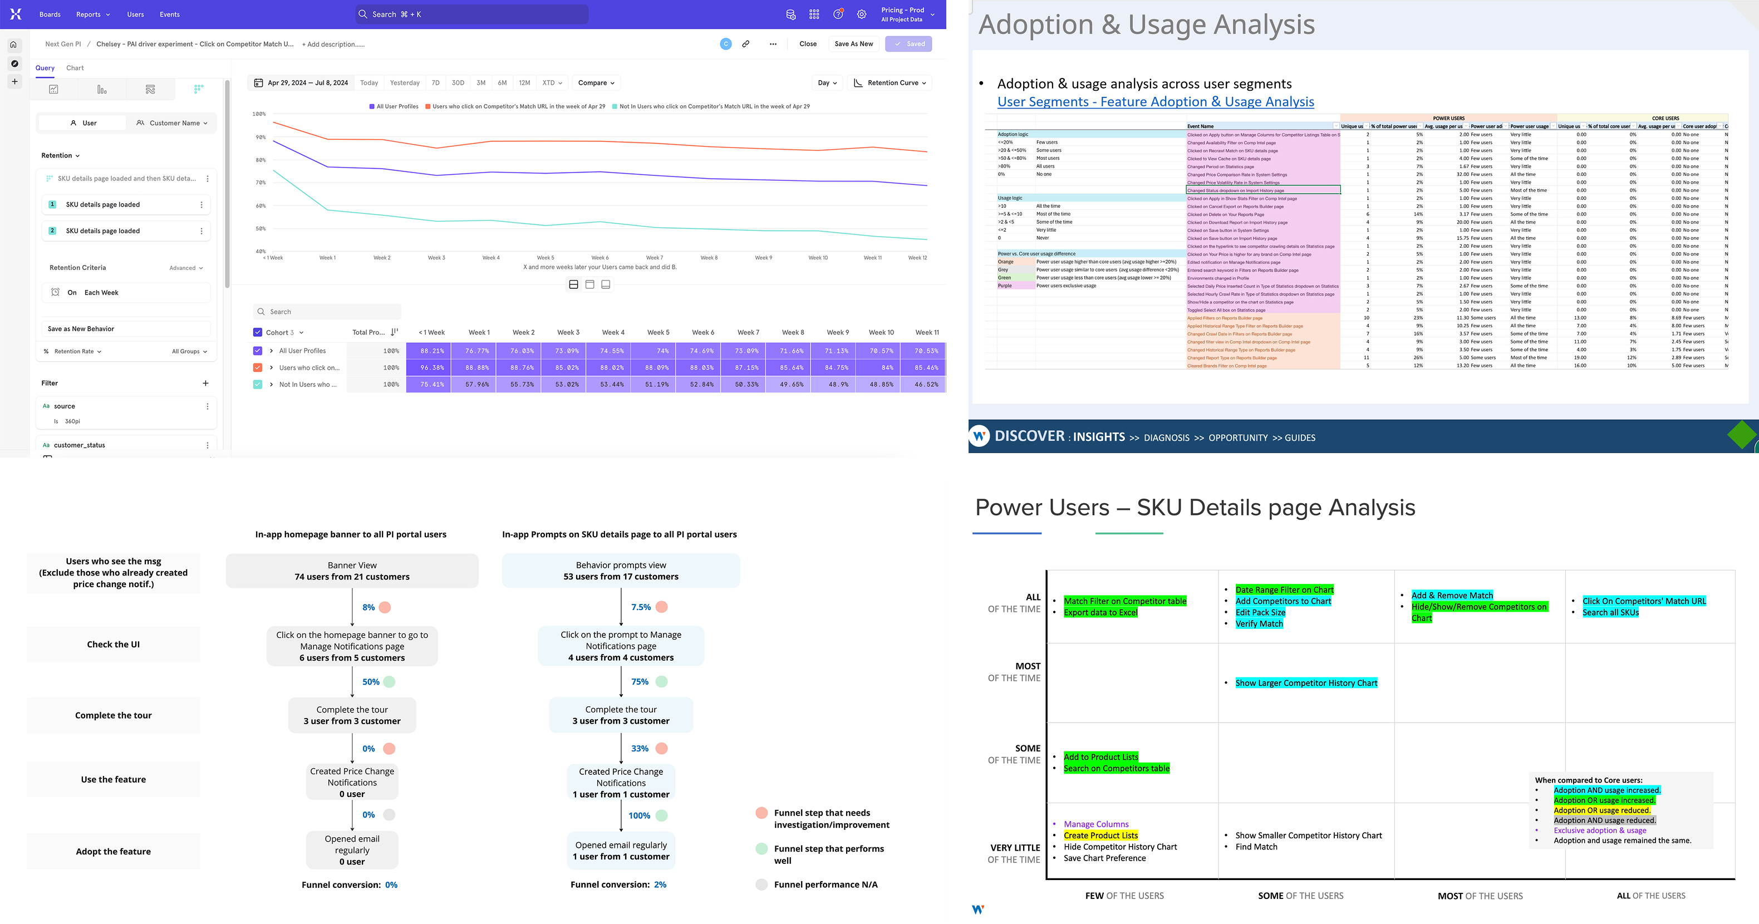1759x924 pixels.
Task: Uncheck the All User Profiles cohort checkbox
Action: (257, 351)
